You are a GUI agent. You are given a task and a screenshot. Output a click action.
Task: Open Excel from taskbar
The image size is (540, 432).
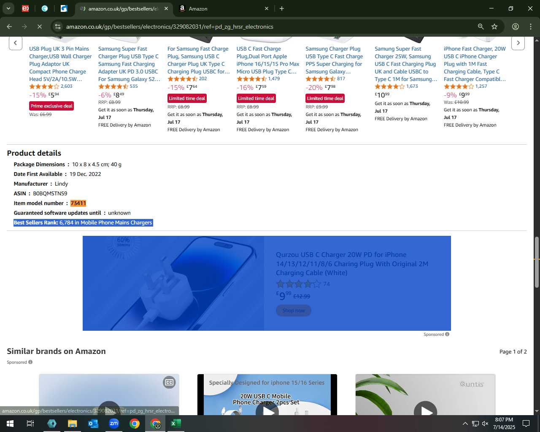176,424
